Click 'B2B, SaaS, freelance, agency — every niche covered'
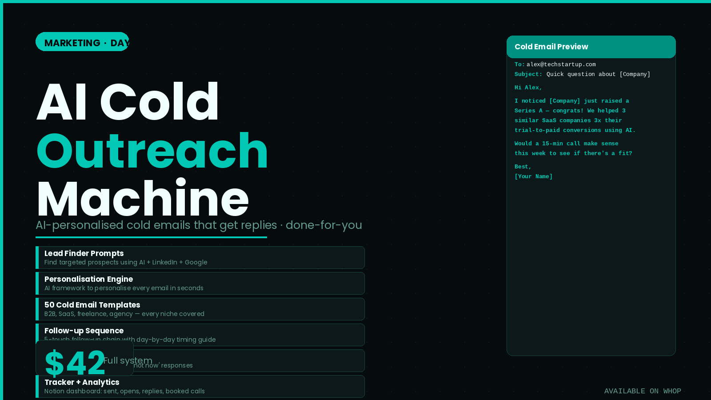 pos(124,314)
